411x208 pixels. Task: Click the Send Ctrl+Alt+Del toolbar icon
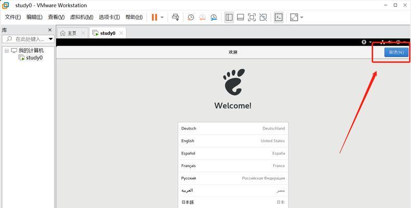(x=175, y=17)
